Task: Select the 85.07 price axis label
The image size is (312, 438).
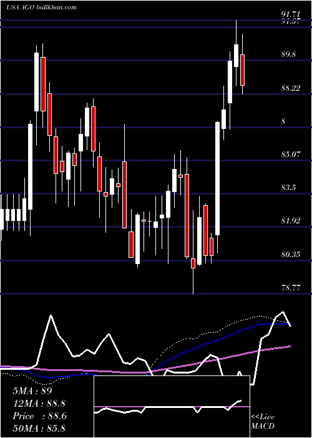Action: point(291,155)
